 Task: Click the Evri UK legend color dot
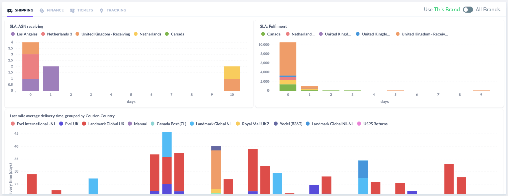point(61,124)
